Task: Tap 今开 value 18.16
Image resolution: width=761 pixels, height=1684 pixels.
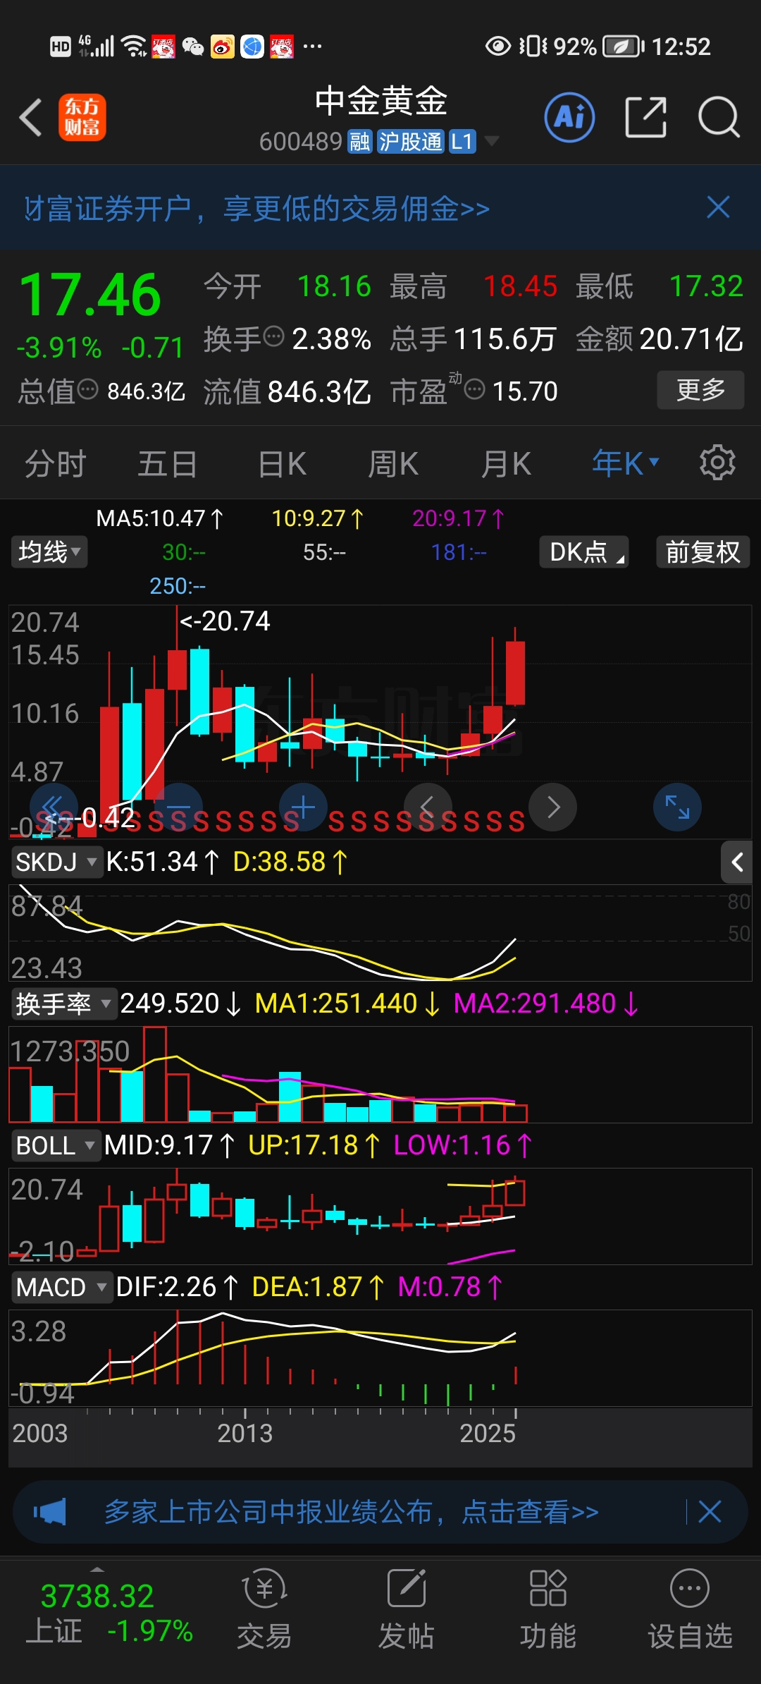Action: (334, 286)
